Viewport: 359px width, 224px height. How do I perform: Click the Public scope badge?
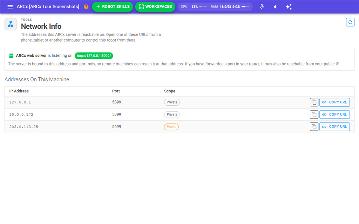pyautogui.click(x=171, y=127)
